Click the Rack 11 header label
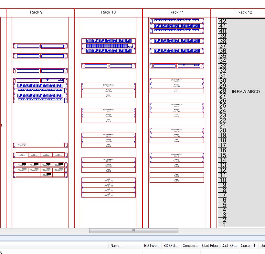This screenshot has height=254, width=265. [176, 12]
